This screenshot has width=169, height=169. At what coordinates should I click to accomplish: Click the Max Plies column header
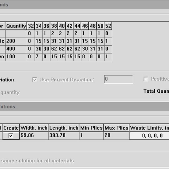[116, 128]
